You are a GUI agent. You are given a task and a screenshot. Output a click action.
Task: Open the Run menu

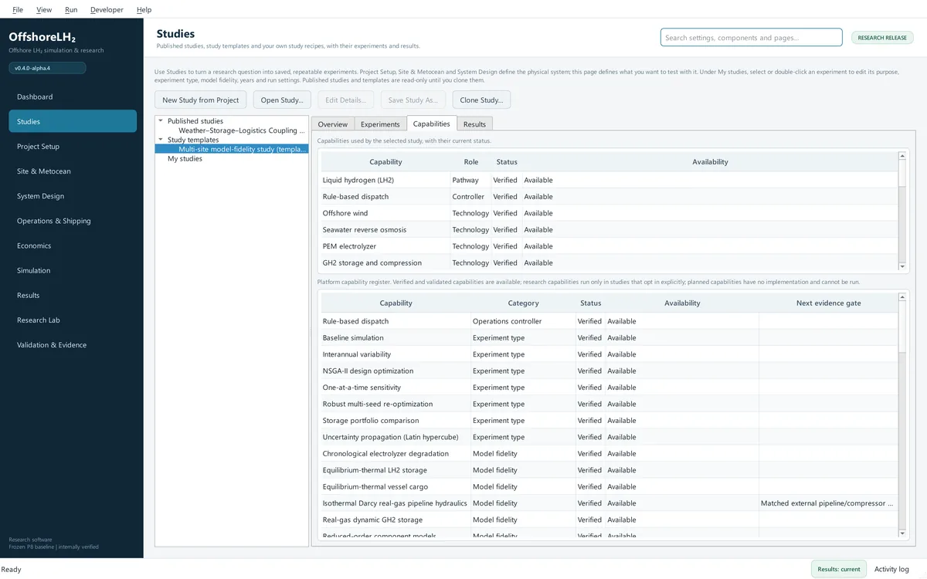tap(71, 9)
